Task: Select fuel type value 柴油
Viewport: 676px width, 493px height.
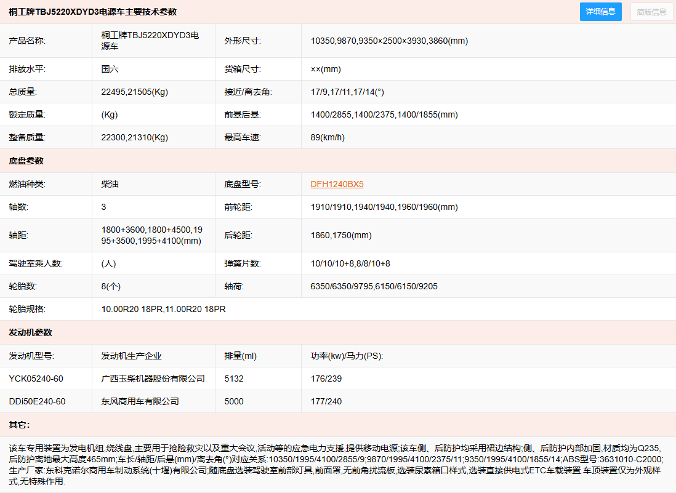Action: point(110,184)
